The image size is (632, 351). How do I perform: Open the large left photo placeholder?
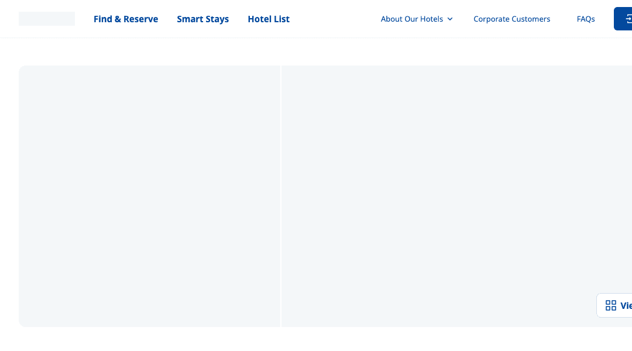[149, 196]
